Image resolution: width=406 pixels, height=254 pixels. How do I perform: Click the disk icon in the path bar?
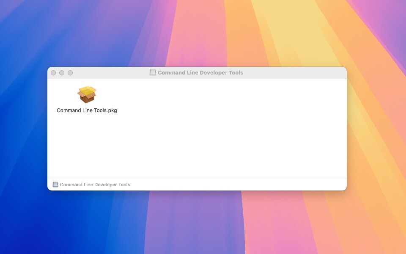pyautogui.click(x=55, y=185)
